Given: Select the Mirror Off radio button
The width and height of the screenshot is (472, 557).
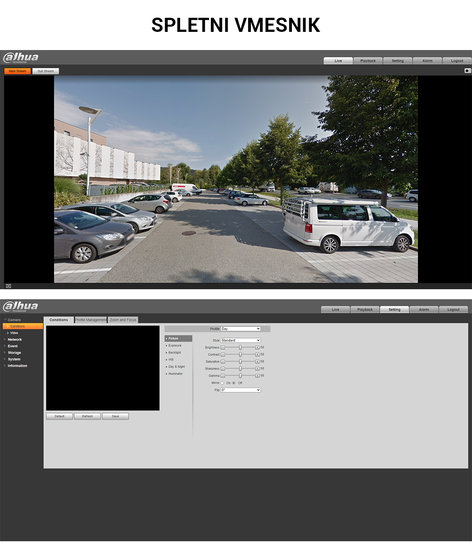Looking at the screenshot, I should 234,383.
